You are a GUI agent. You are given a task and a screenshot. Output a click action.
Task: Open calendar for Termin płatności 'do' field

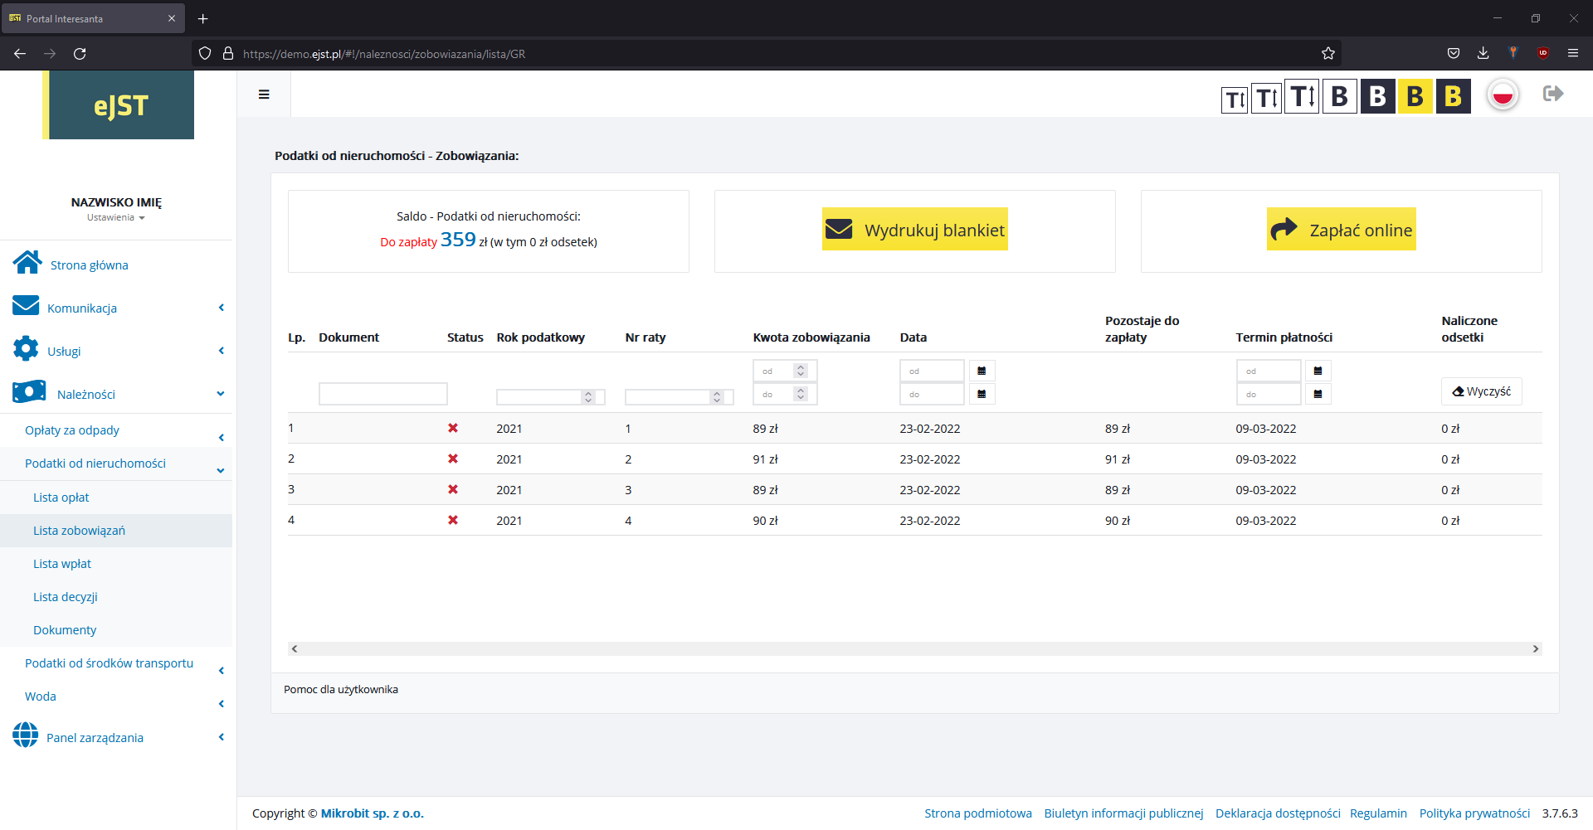[1318, 394]
